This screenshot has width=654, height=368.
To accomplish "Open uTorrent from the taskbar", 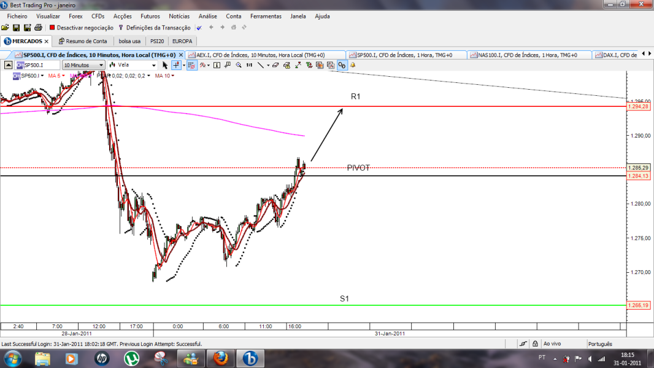I will 131,358.
